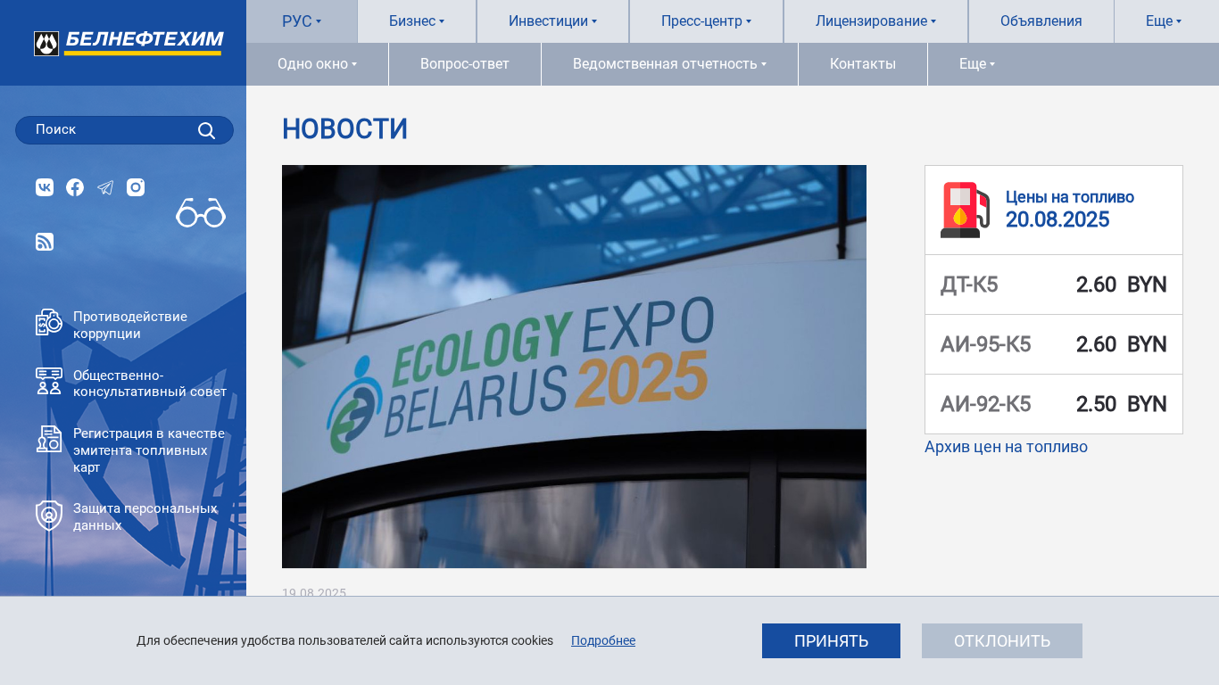Viewport: 1219px width, 685px height.
Task: Open the Telegram channel icon
Action: tap(105, 187)
